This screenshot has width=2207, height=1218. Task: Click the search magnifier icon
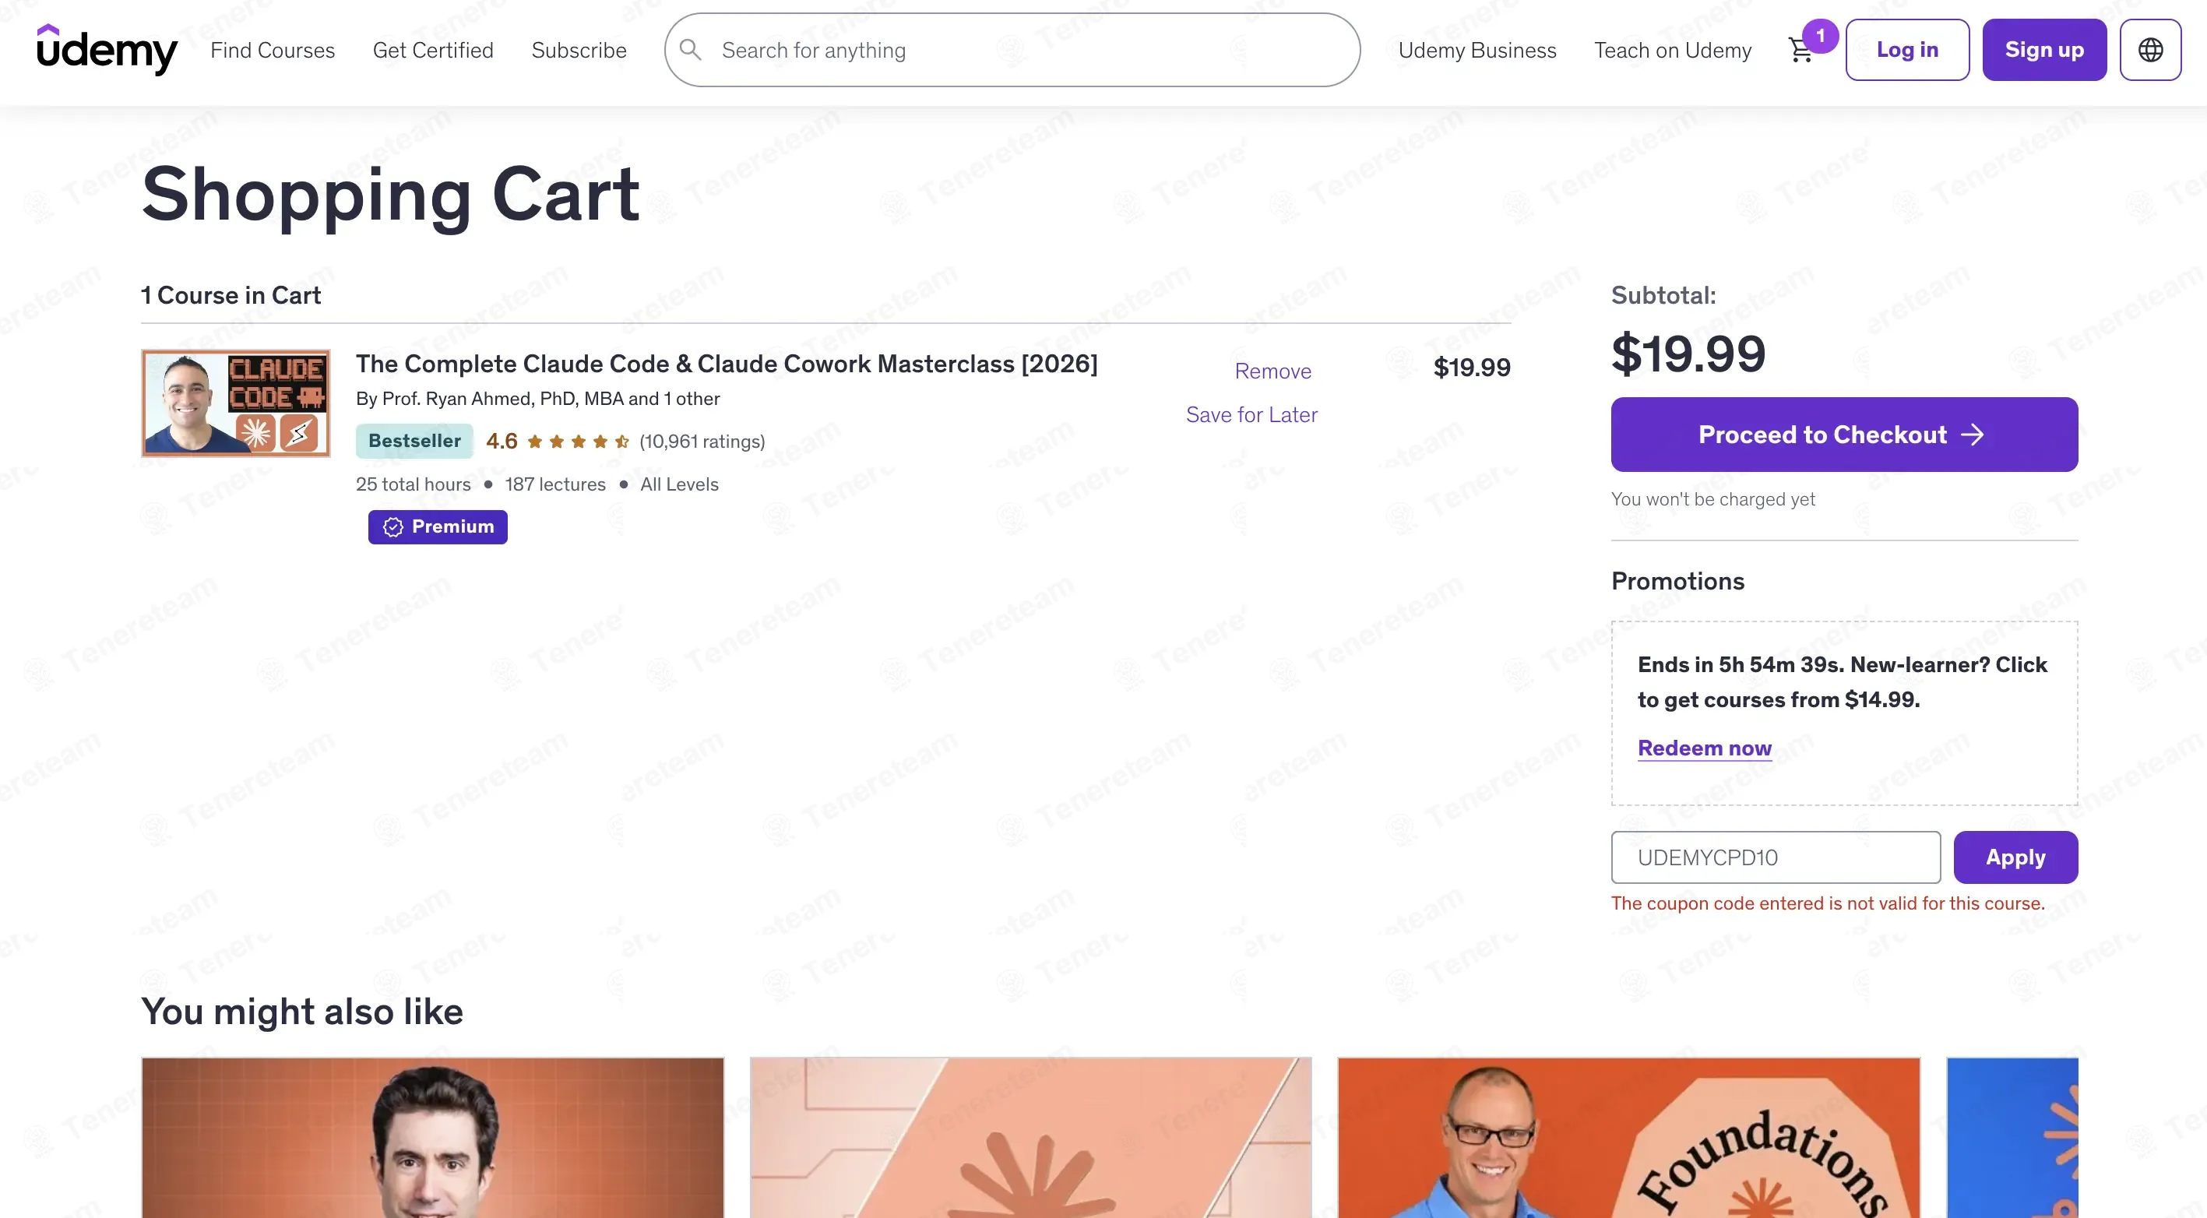(691, 50)
